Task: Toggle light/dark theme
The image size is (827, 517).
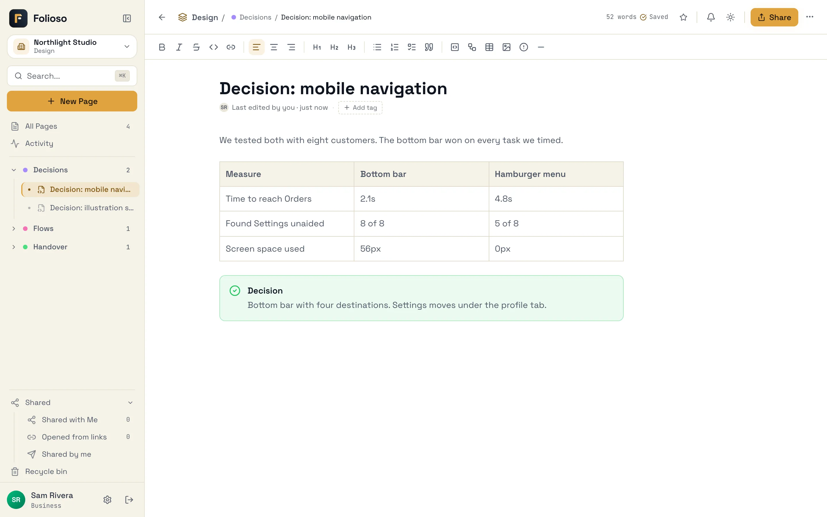Action: 730,17
